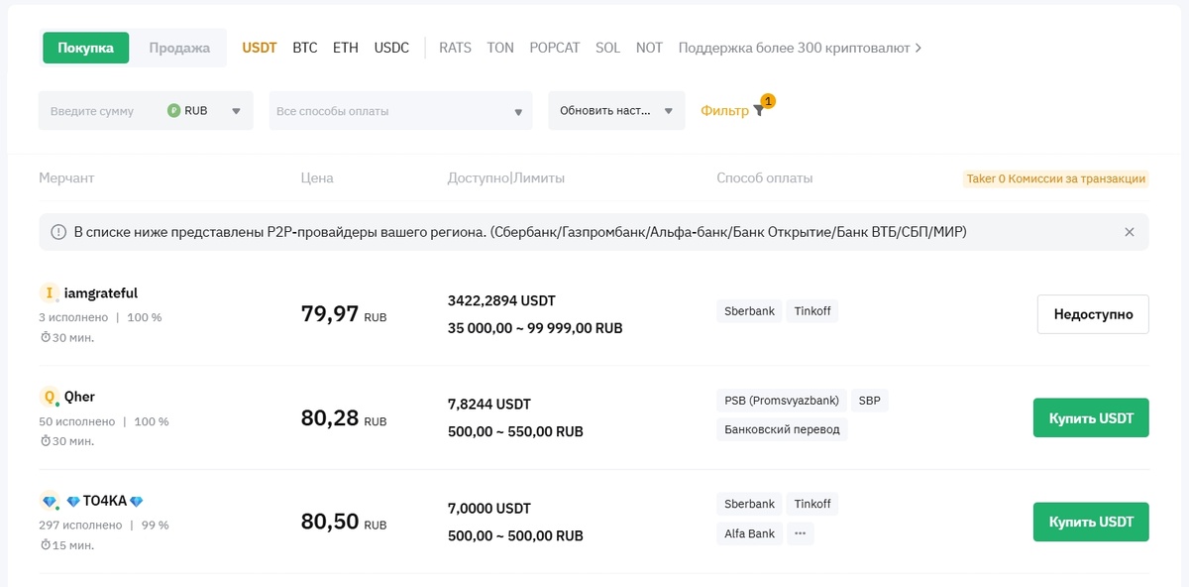Close the P2P providers notice banner
The height and width of the screenshot is (587, 1189).
pos(1130,232)
